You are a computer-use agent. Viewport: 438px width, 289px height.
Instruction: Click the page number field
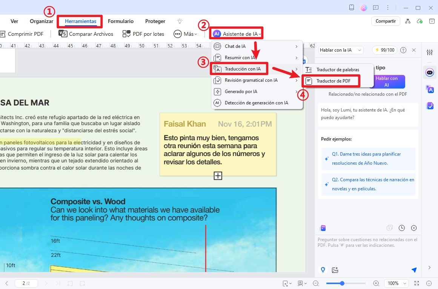26,283
